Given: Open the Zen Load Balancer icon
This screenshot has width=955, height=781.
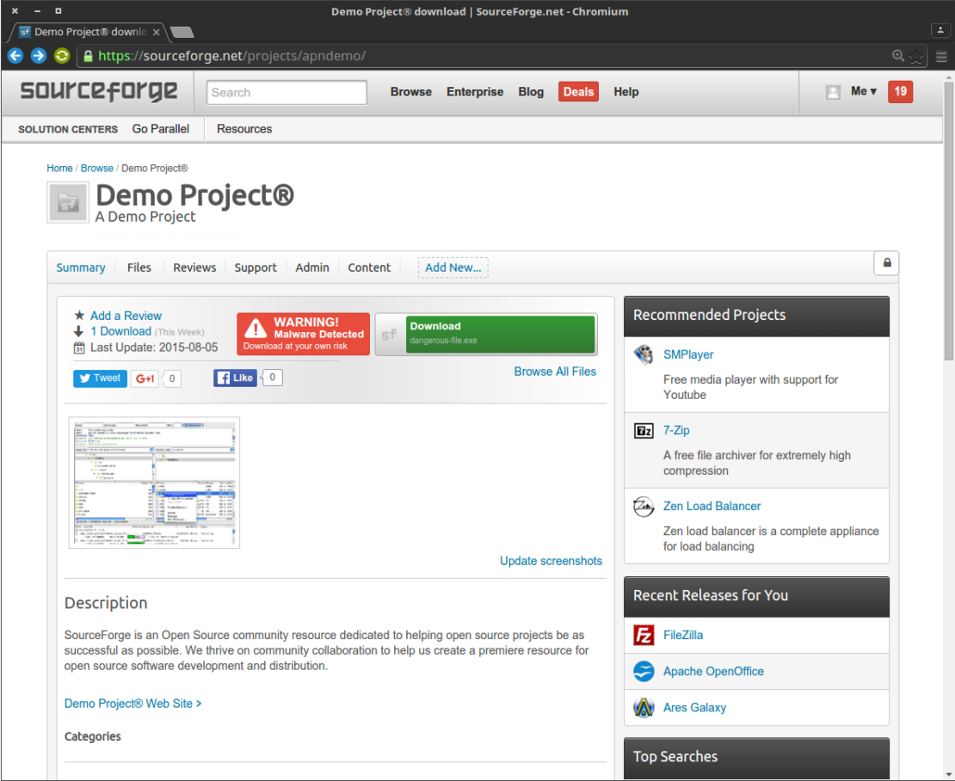Looking at the screenshot, I should 643,507.
